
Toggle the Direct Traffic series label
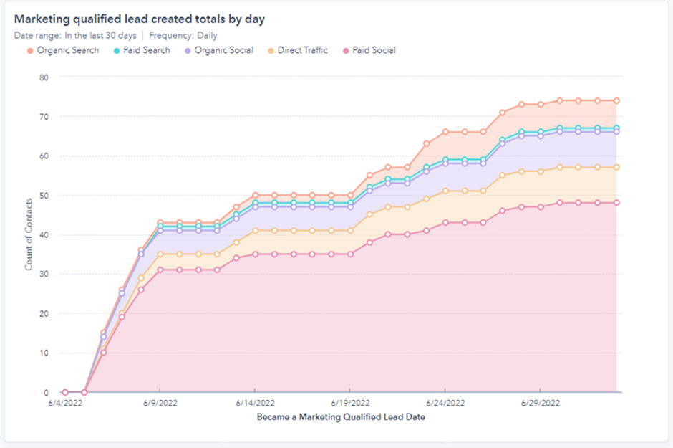point(302,50)
